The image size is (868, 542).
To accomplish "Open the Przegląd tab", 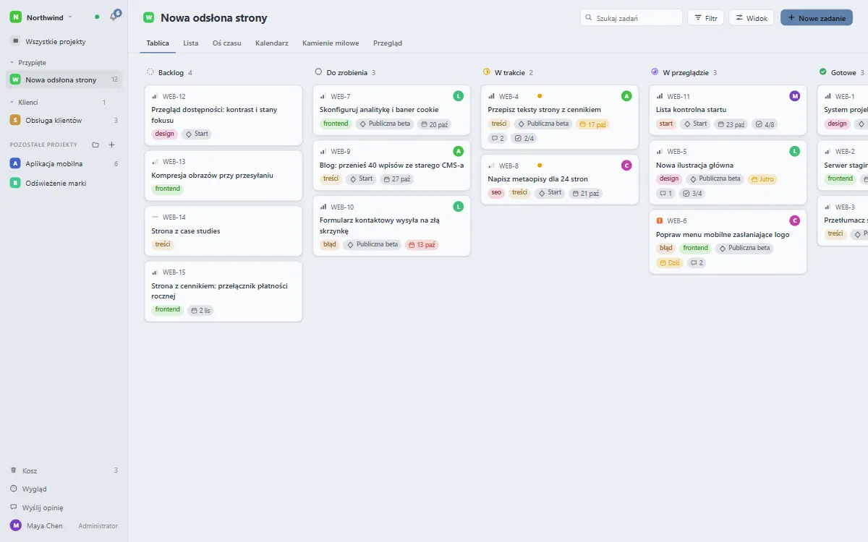I will [x=388, y=43].
